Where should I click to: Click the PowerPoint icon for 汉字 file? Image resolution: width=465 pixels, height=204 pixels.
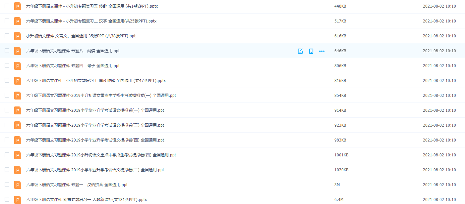pos(18,21)
